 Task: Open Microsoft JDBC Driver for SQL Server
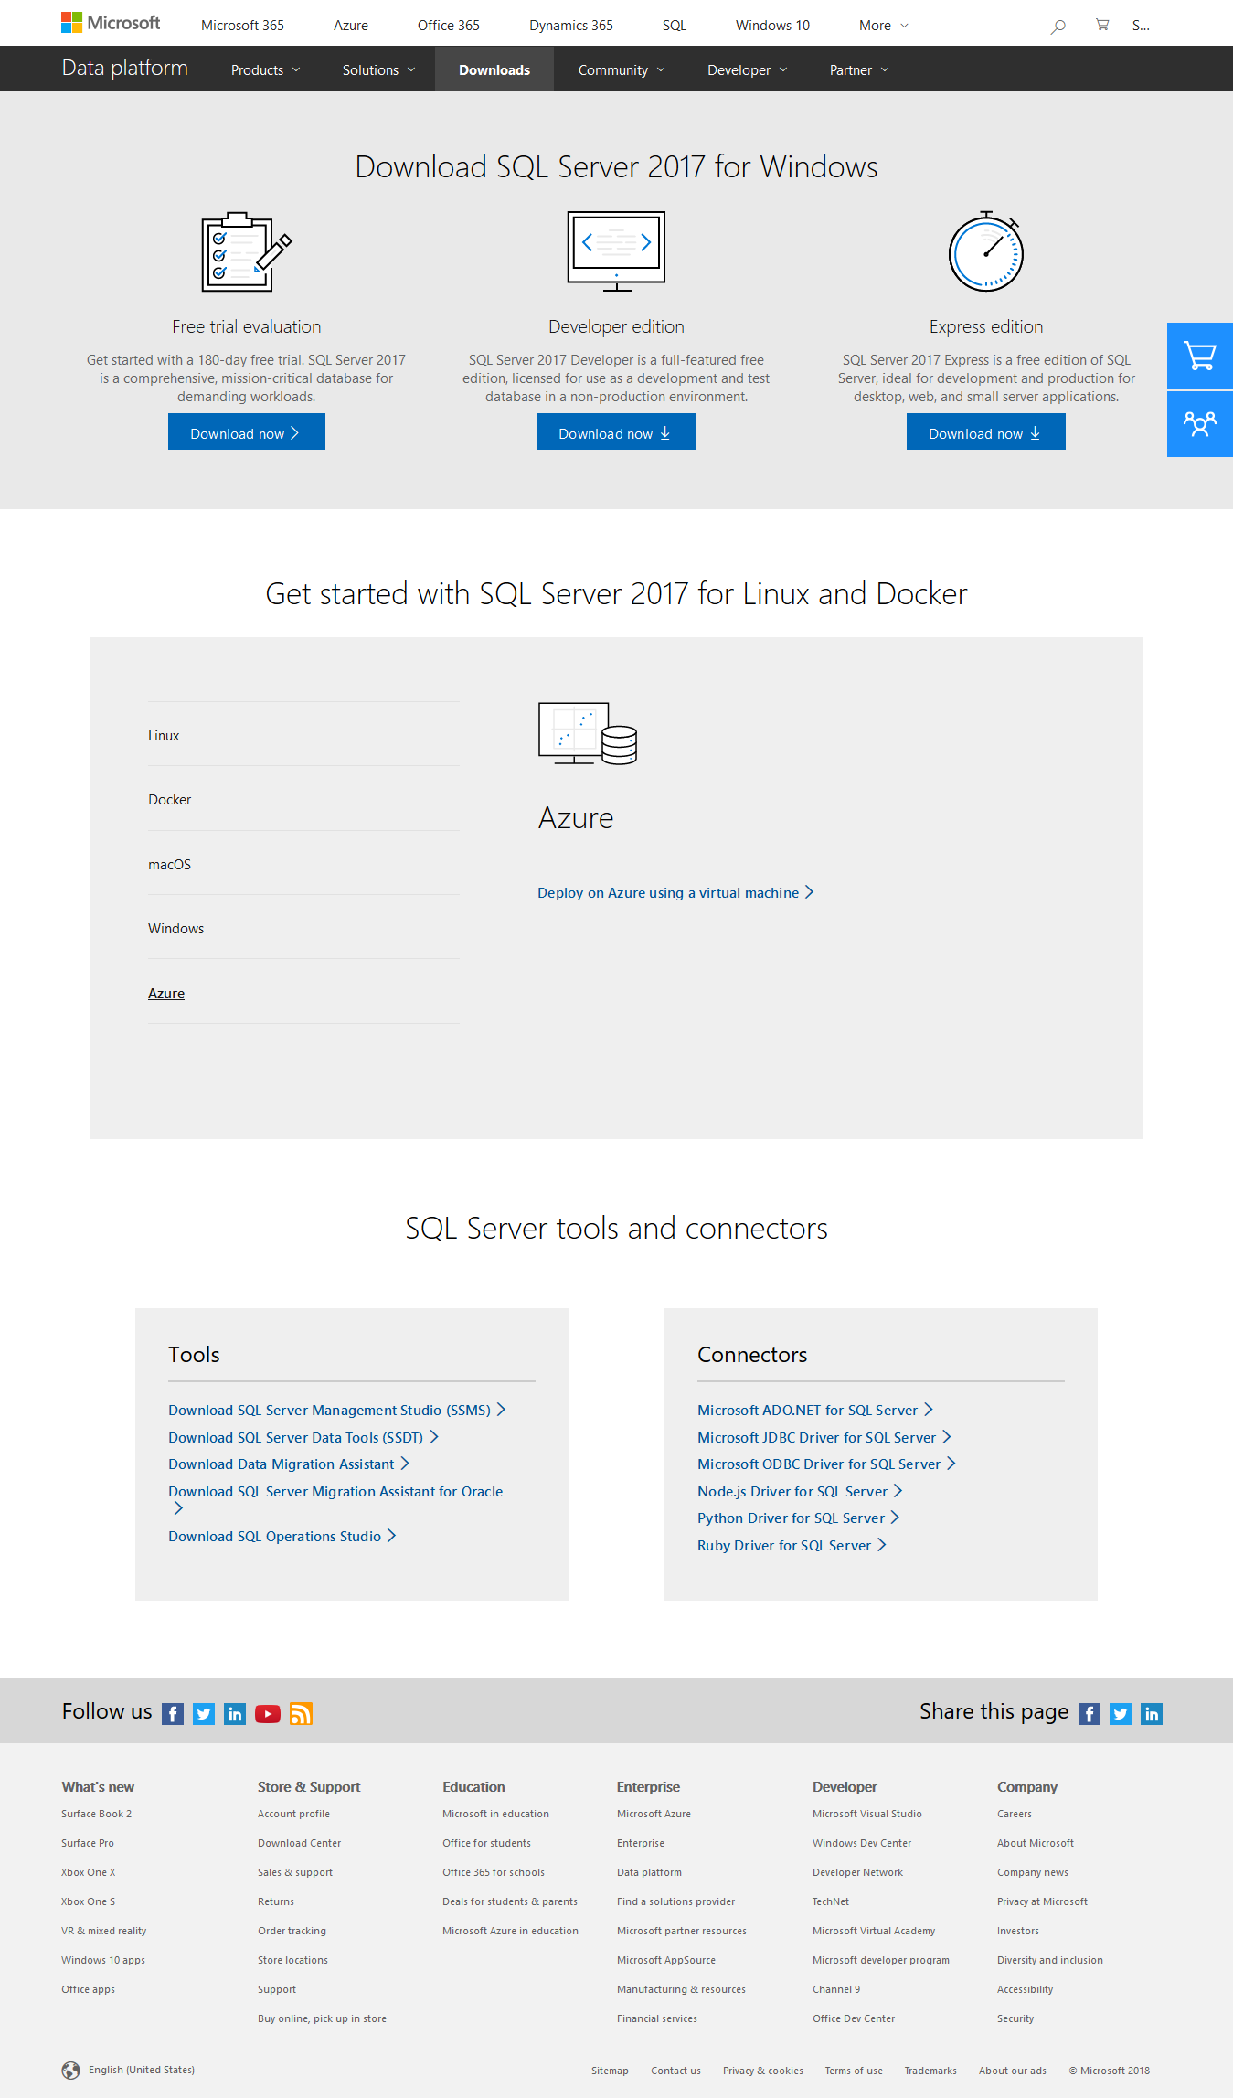pos(824,1438)
